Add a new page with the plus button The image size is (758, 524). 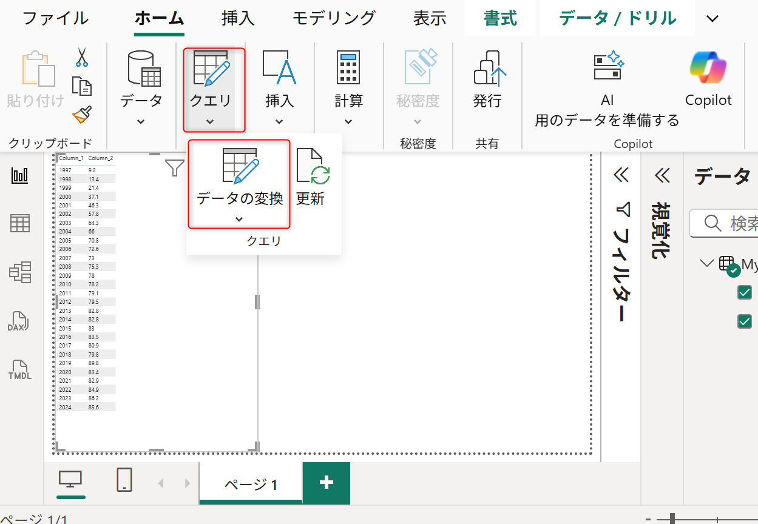point(327,483)
